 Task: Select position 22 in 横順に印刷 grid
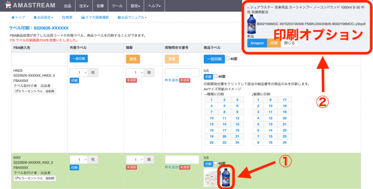(x=212, y=142)
